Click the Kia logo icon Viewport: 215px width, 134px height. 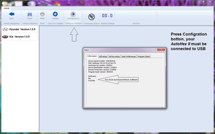[x=5, y=37]
